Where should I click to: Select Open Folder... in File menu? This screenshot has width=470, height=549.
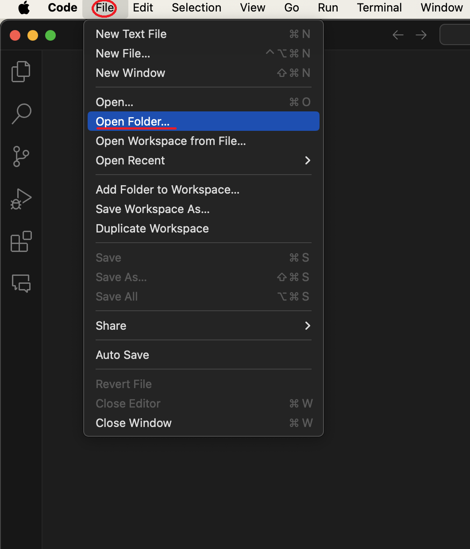[204, 122]
